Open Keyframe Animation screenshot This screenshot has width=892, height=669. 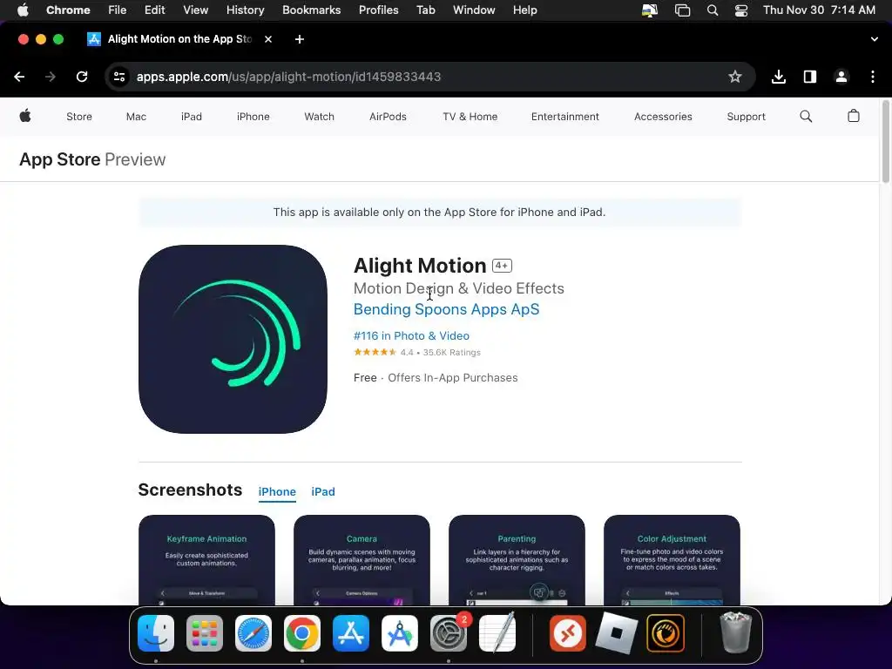[206, 560]
